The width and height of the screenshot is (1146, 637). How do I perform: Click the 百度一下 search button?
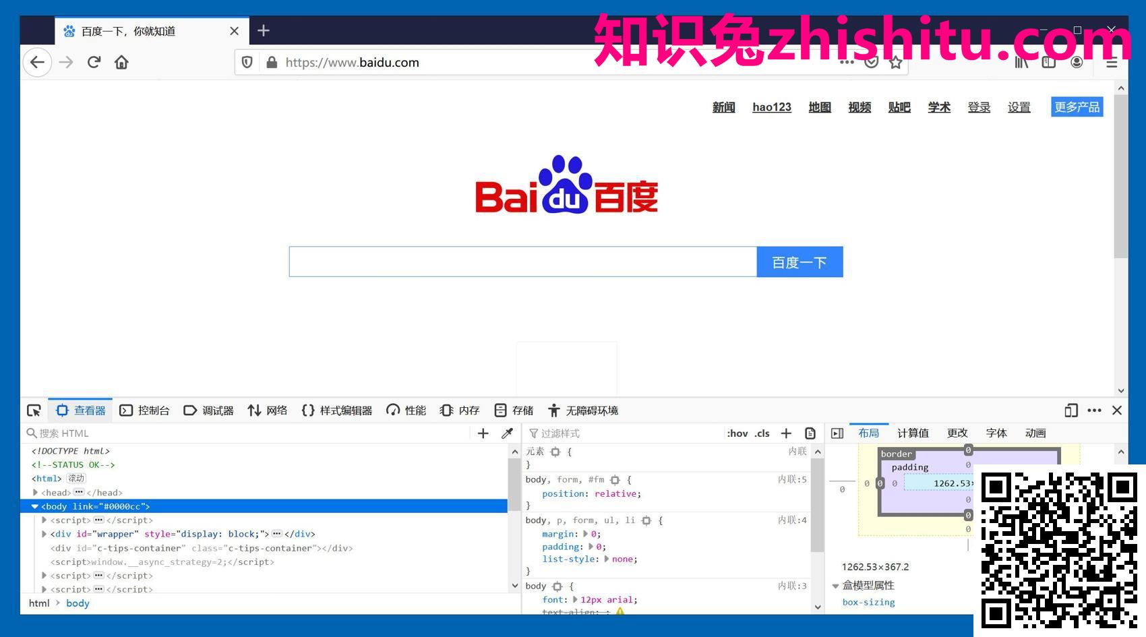[x=800, y=262]
